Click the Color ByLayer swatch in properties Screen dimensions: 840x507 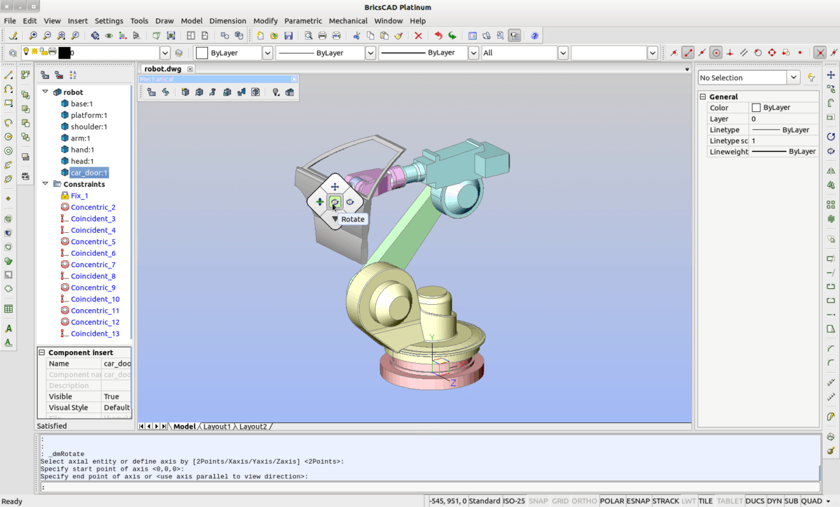pos(756,108)
